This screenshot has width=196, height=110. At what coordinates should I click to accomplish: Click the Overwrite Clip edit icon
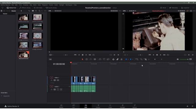click(104, 59)
